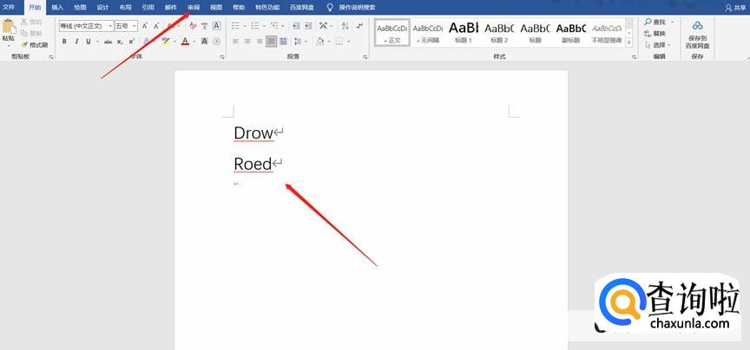
Task: Toggle Italic formatting
Action: (x=76, y=42)
